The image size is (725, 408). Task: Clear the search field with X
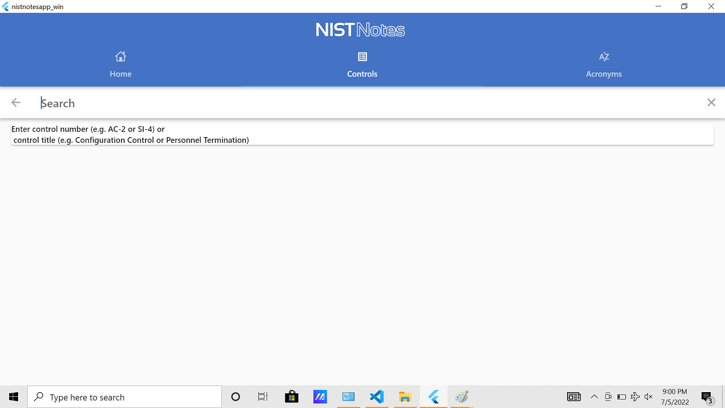[711, 103]
